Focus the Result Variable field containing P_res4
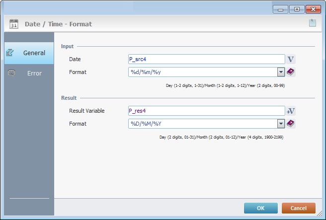Image resolution: width=326 pixels, height=220 pixels. pos(206,111)
